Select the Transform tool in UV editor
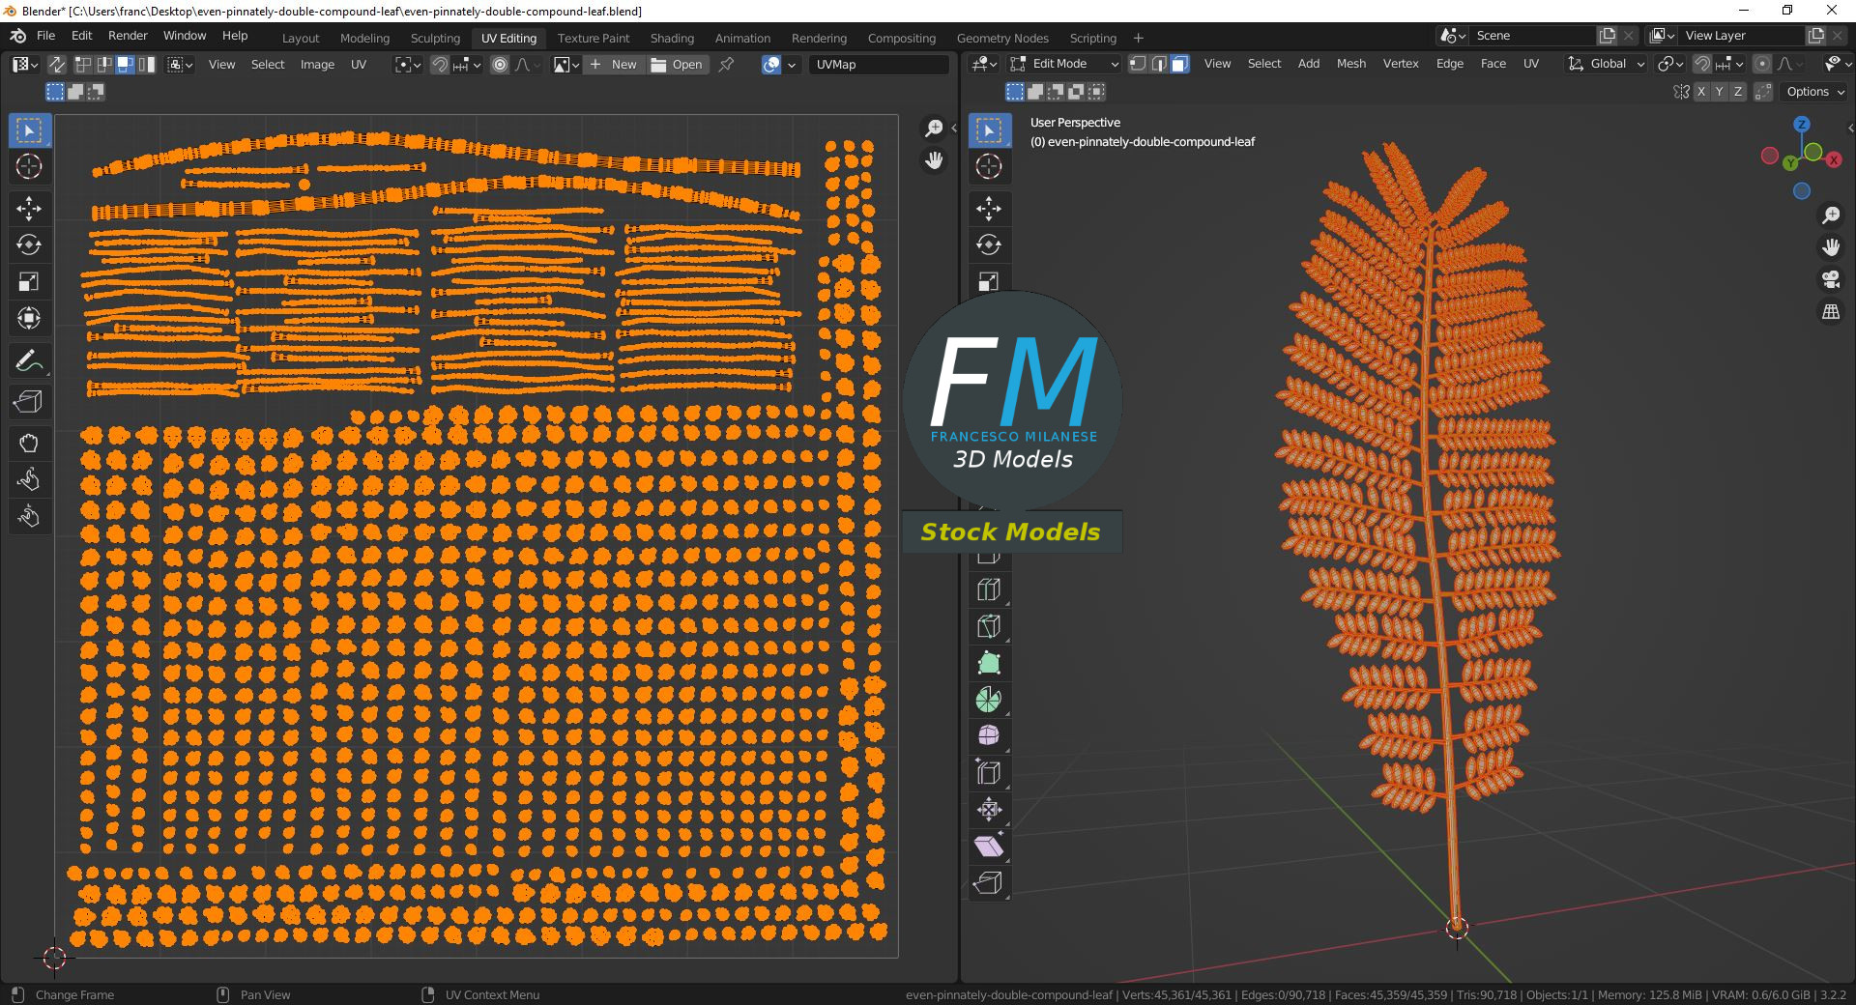Viewport: 1856px width, 1005px height. click(x=29, y=318)
